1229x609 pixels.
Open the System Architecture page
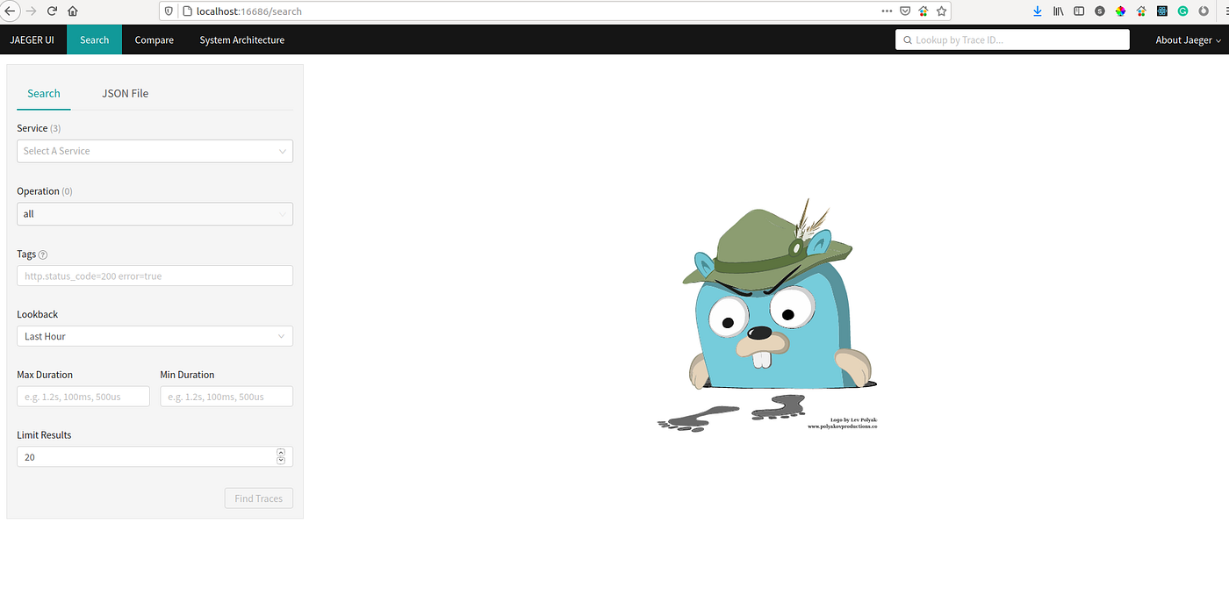[x=241, y=39]
